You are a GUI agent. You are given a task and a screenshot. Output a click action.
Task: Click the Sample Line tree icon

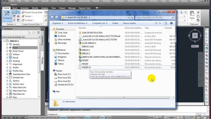tap(10, 77)
